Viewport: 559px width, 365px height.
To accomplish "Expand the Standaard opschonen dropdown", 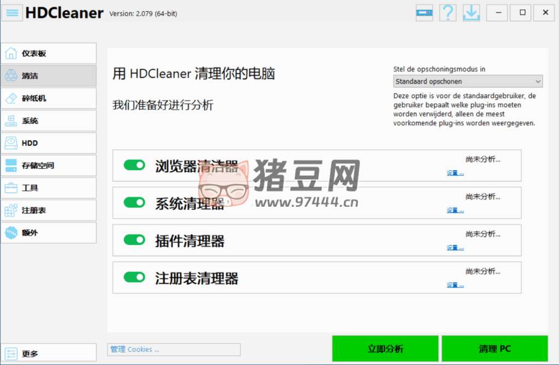I will tap(468, 81).
